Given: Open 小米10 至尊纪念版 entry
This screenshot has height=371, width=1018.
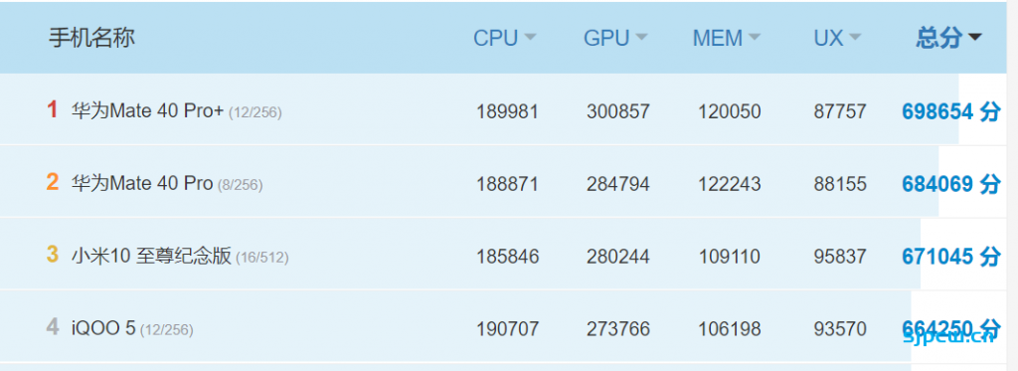Looking at the screenshot, I should (x=151, y=256).
